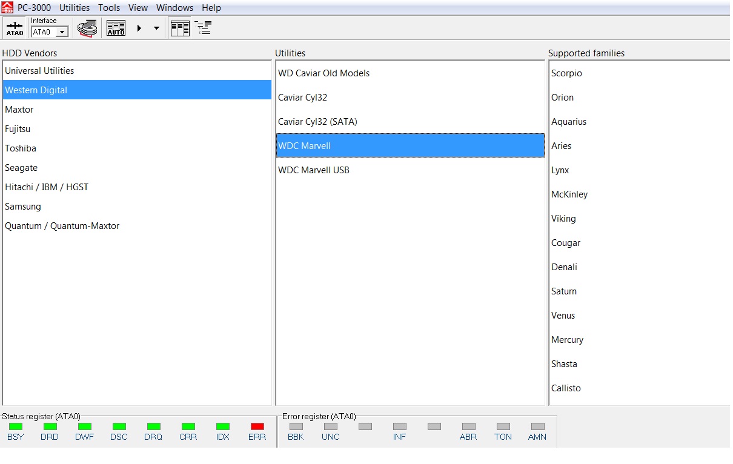Select Viking family

click(x=640, y=219)
